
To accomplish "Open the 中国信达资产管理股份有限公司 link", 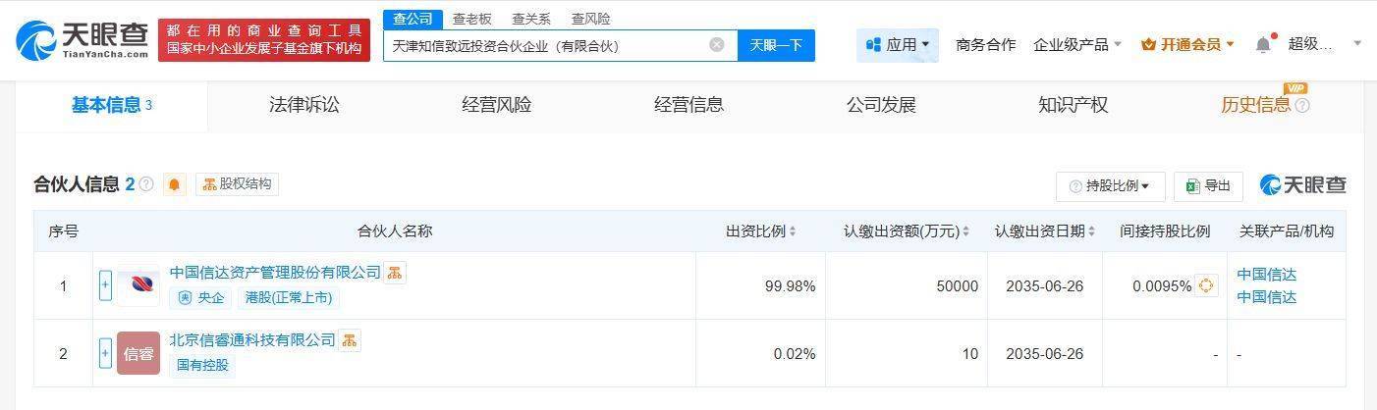I will click(x=275, y=273).
